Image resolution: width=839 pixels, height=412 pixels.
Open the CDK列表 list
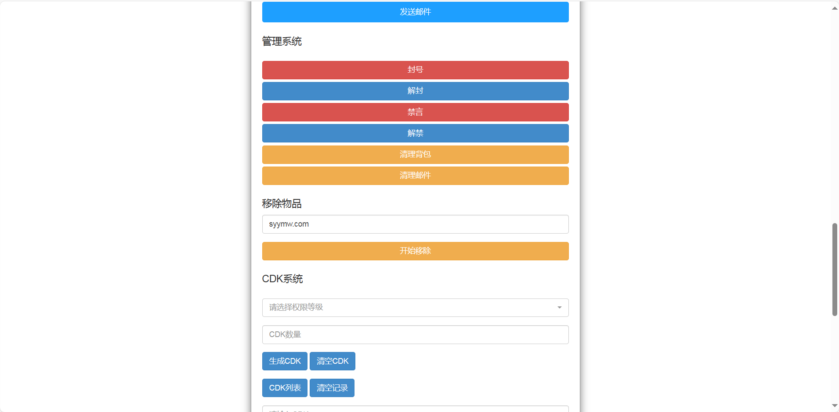click(284, 387)
